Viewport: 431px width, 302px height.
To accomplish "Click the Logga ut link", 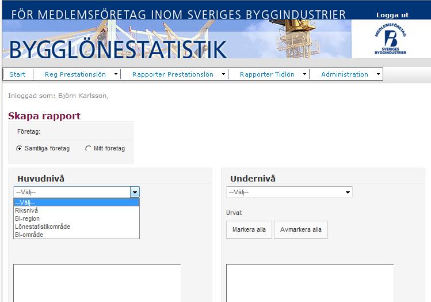I will 392,15.
